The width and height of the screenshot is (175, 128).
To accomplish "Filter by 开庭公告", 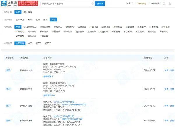I will [94, 27].
